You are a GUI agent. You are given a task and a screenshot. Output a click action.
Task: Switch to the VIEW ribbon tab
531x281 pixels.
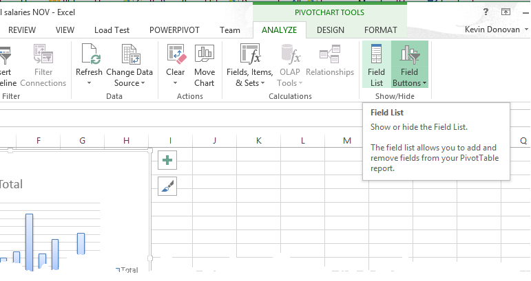click(x=65, y=30)
